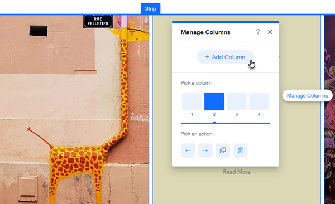The width and height of the screenshot is (335, 204).
Task: Click the Add Column button
Action: tap(225, 57)
